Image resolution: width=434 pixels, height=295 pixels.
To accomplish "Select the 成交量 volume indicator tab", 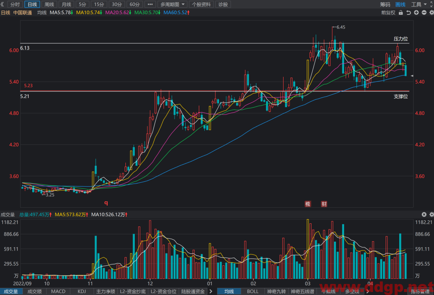I will pos(11,292).
